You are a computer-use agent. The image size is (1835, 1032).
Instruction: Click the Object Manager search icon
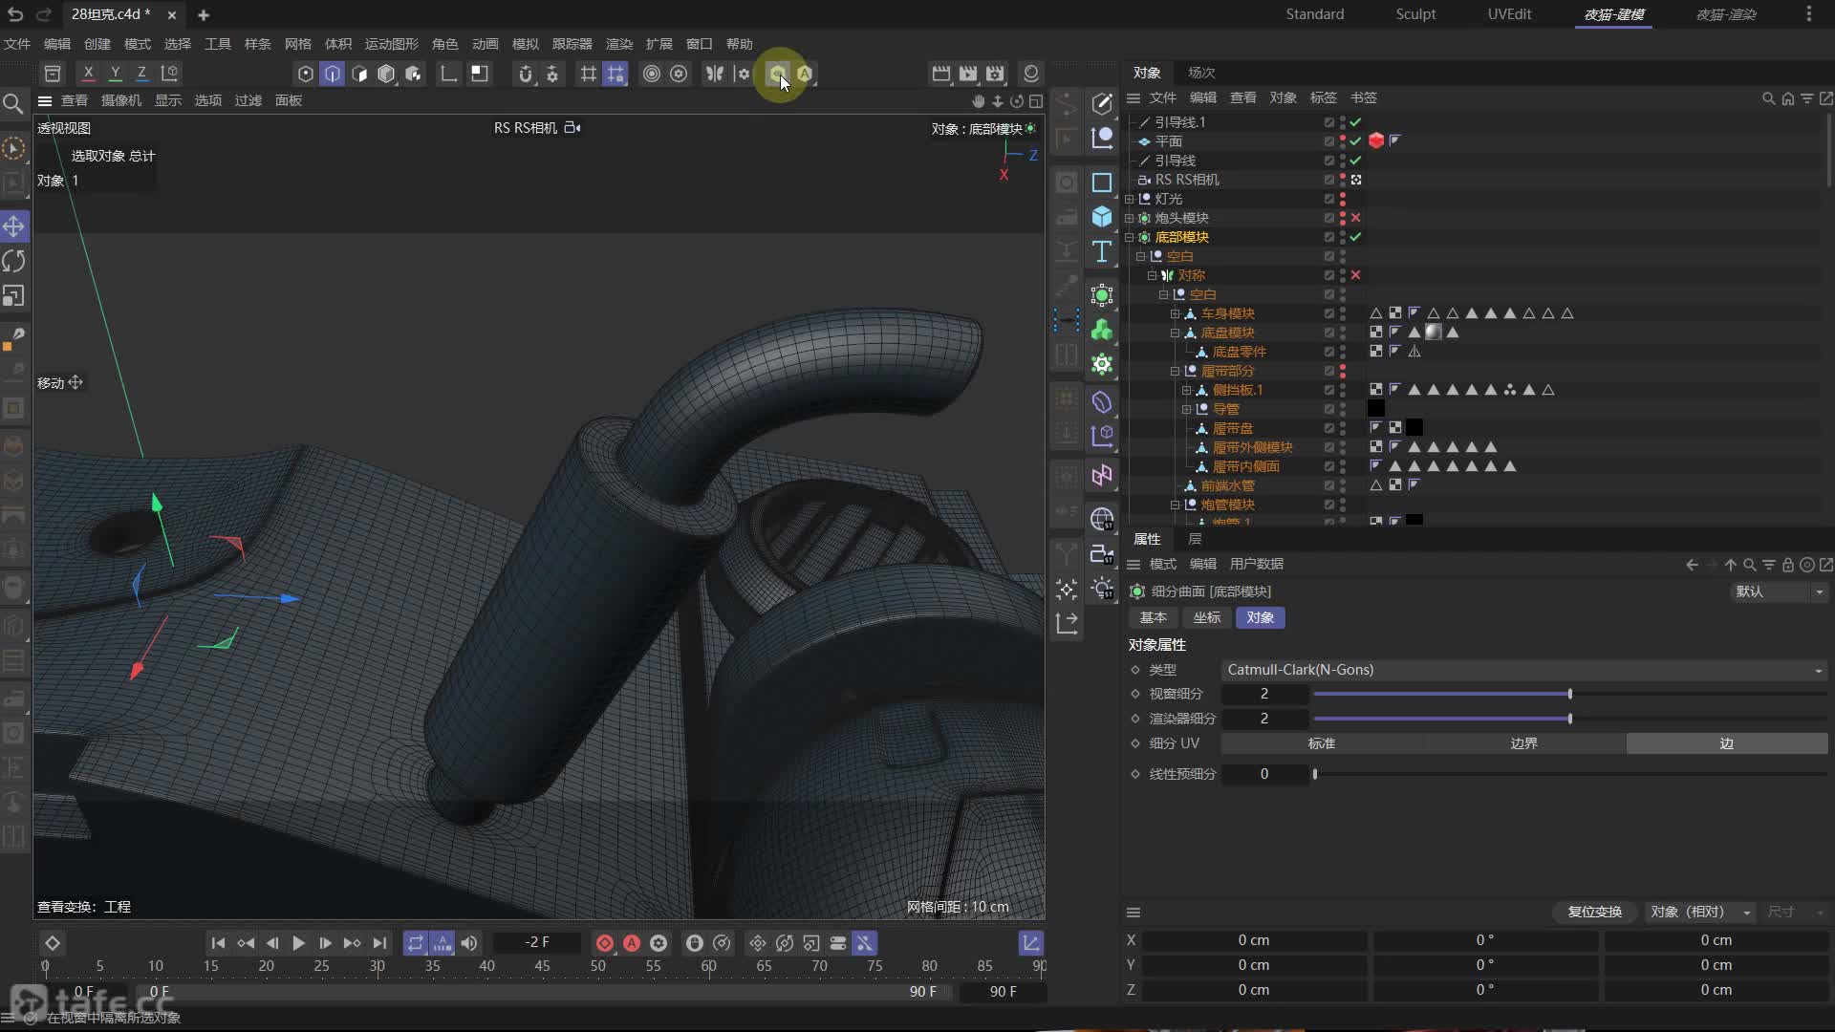click(x=1768, y=98)
